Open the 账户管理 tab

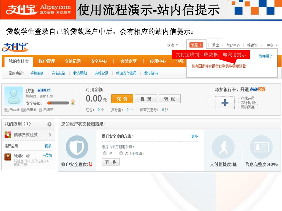point(47,61)
